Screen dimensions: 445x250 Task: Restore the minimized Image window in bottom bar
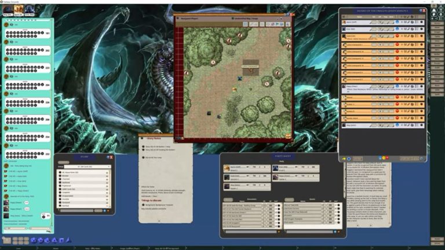[130, 248]
